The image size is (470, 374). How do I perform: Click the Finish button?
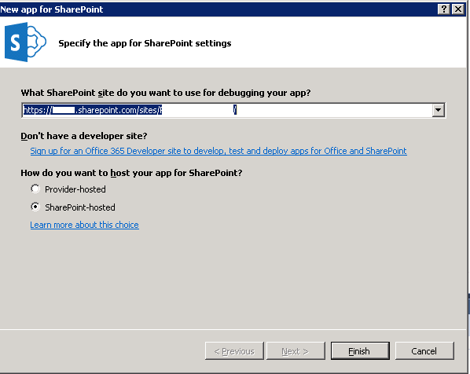360,350
